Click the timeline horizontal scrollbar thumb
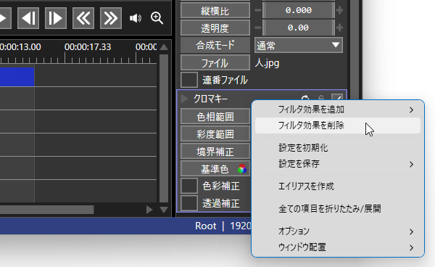The width and height of the screenshot is (435, 267). [x=46, y=210]
